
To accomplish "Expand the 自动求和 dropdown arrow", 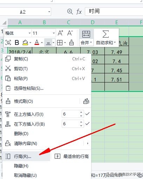I will [x=115, y=42].
